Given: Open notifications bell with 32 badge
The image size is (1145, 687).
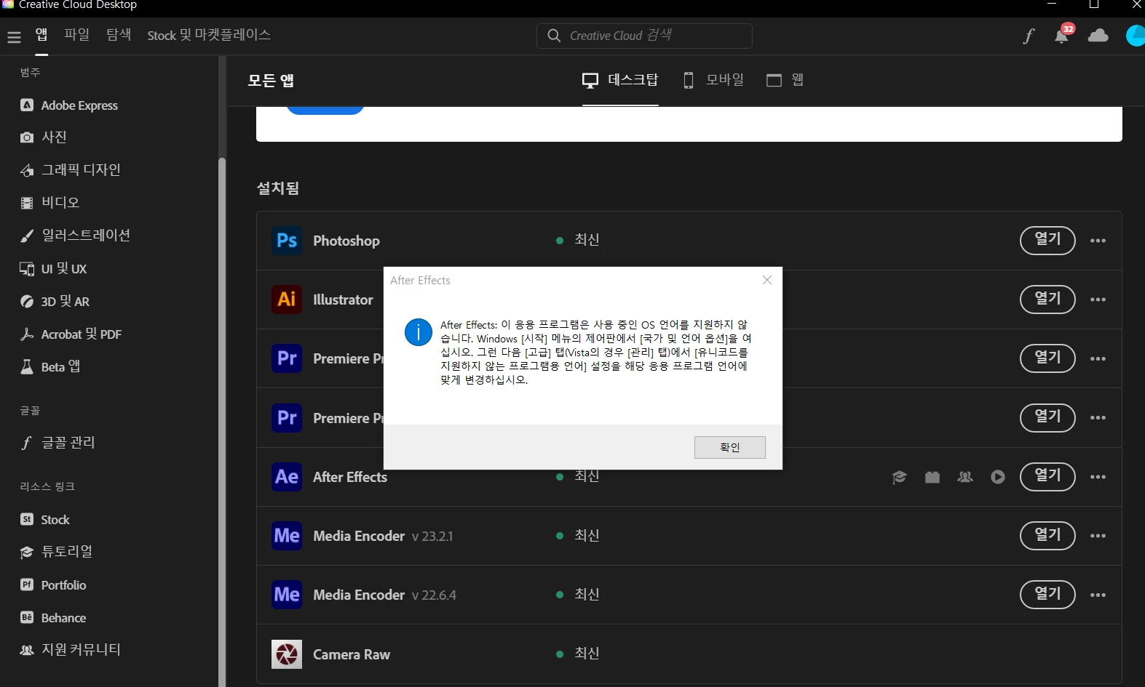Looking at the screenshot, I should tap(1063, 34).
